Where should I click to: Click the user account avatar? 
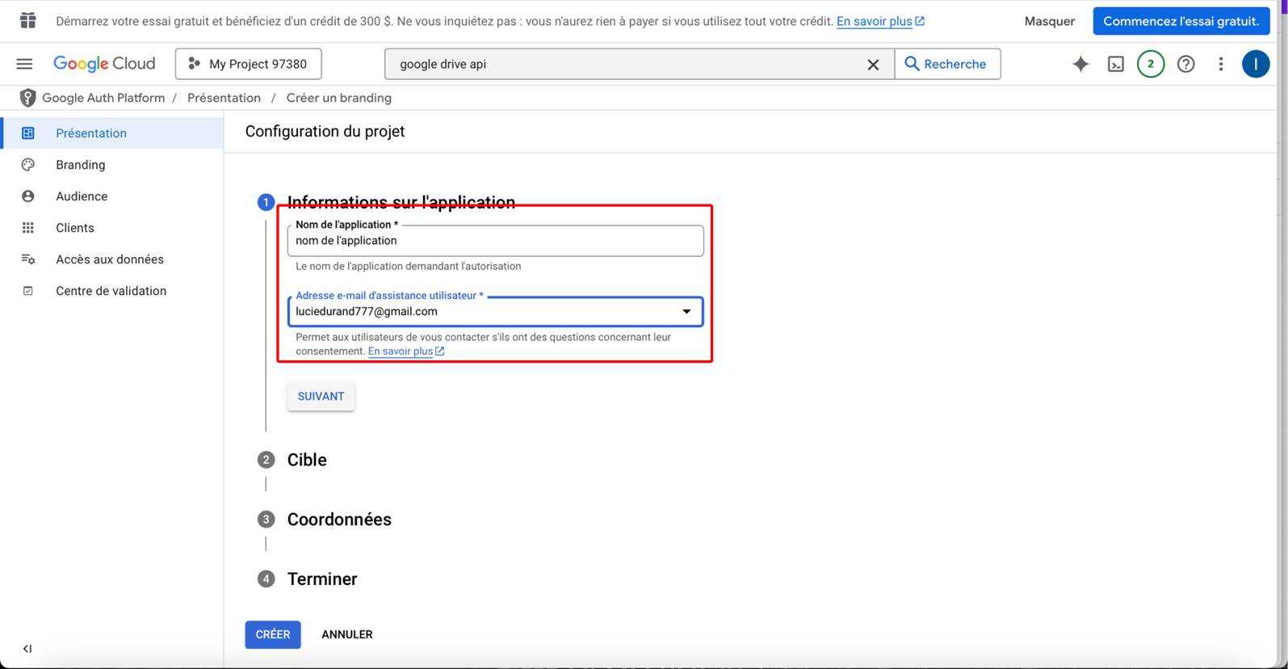(1255, 64)
